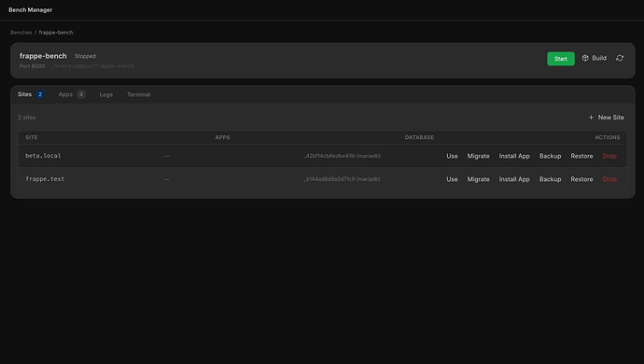Select the frappe.test site name
Viewport: 644px width, 364px height.
(45, 179)
